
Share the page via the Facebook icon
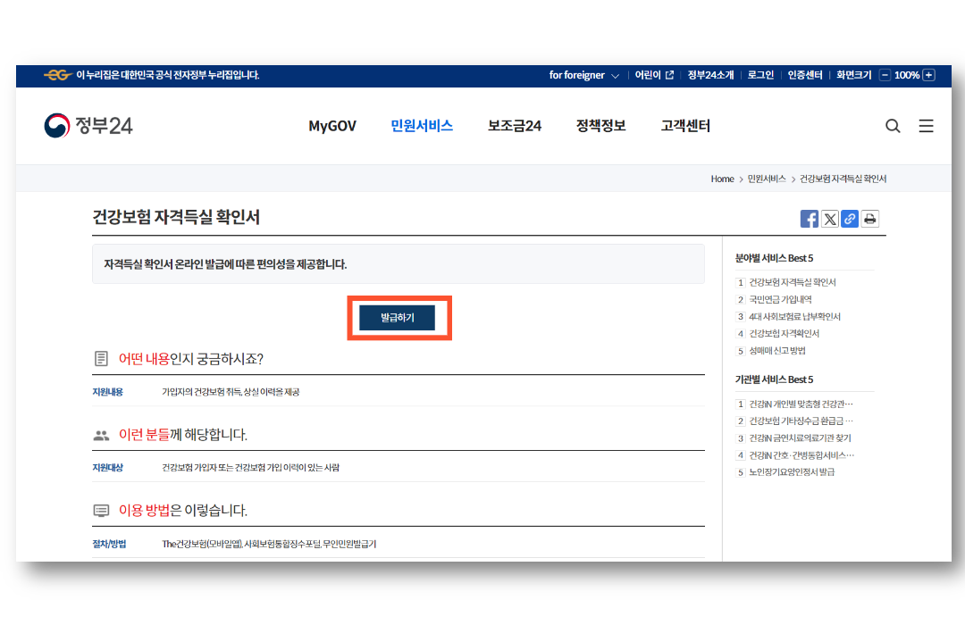coord(809,218)
